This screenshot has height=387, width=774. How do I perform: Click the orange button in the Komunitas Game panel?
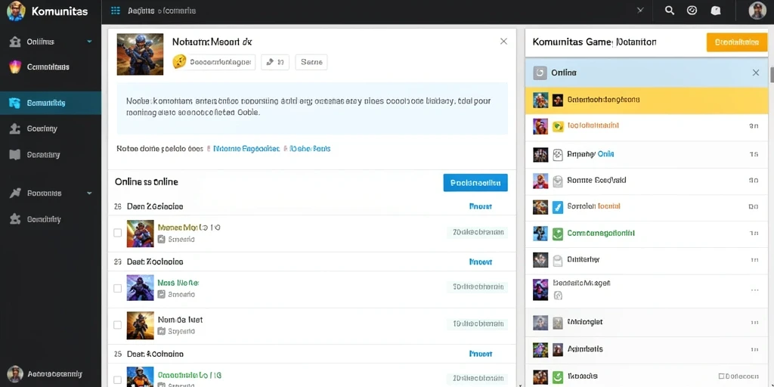(x=737, y=42)
